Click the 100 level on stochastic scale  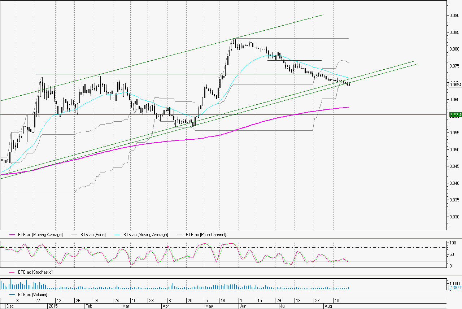(x=451, y=243)
